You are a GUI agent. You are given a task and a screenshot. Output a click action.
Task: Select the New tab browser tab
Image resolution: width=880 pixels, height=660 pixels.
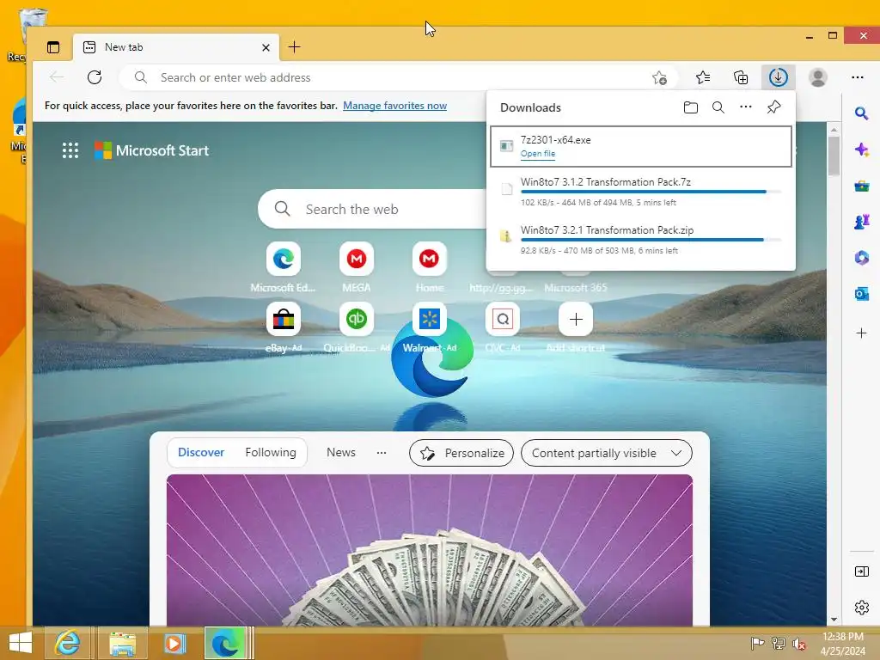(175, 47)
